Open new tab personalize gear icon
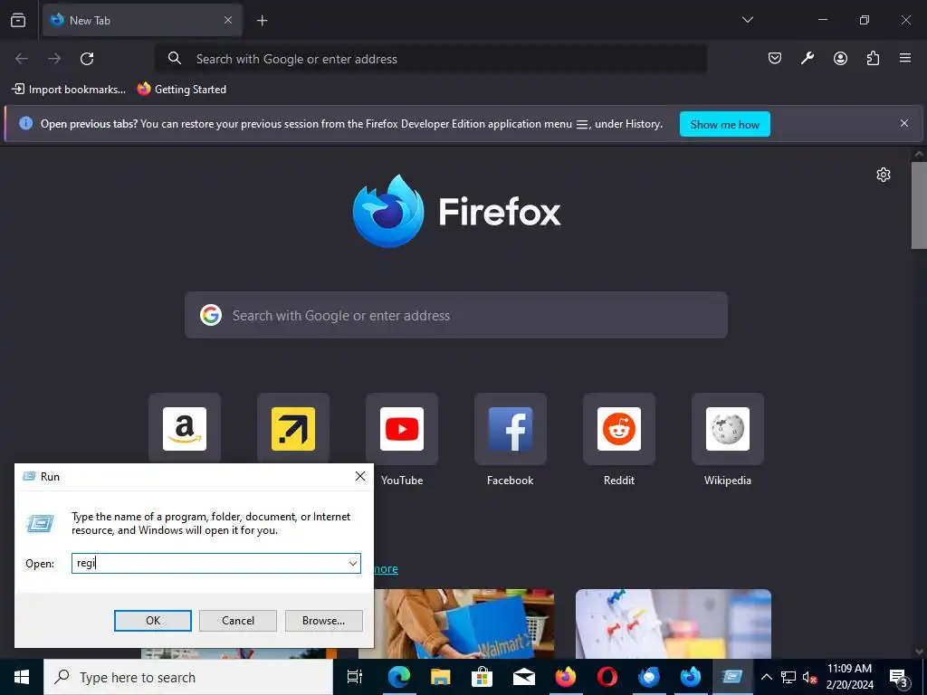The width and height of the screenshot is (927, 695). pos(884,175)
